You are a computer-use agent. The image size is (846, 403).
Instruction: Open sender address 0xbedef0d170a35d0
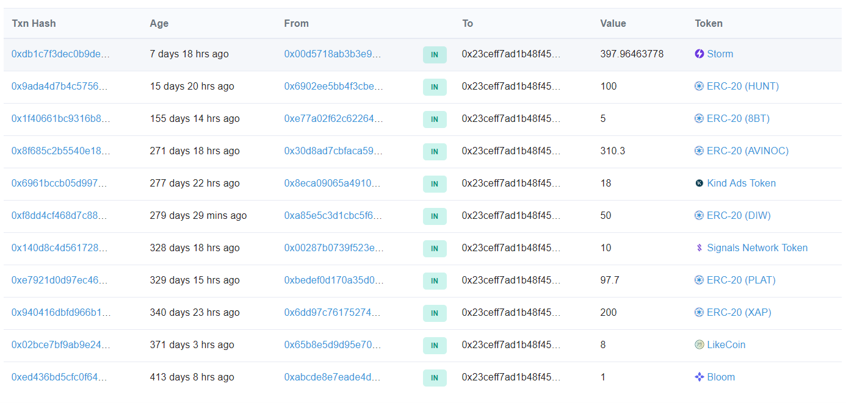coord(334,280)
